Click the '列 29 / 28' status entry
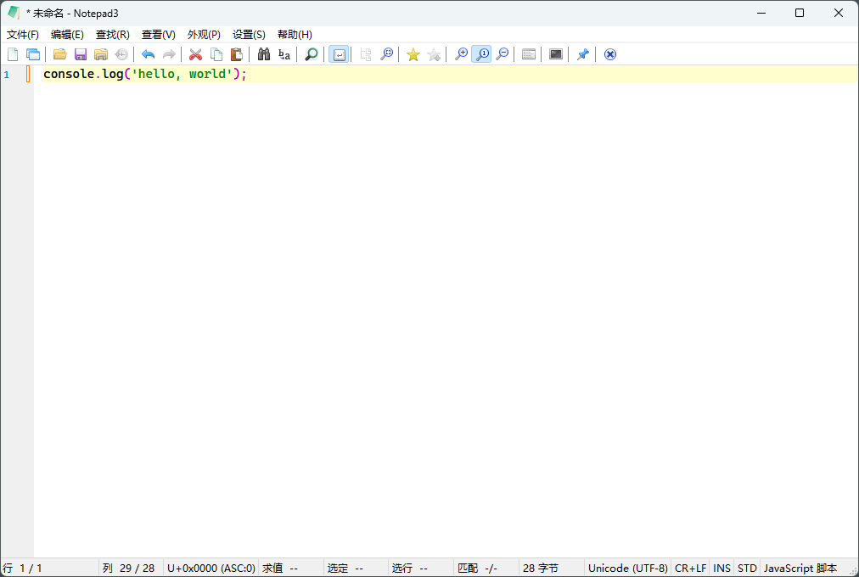The width and height of the screenshot is (859, 577). click(129, 569)
